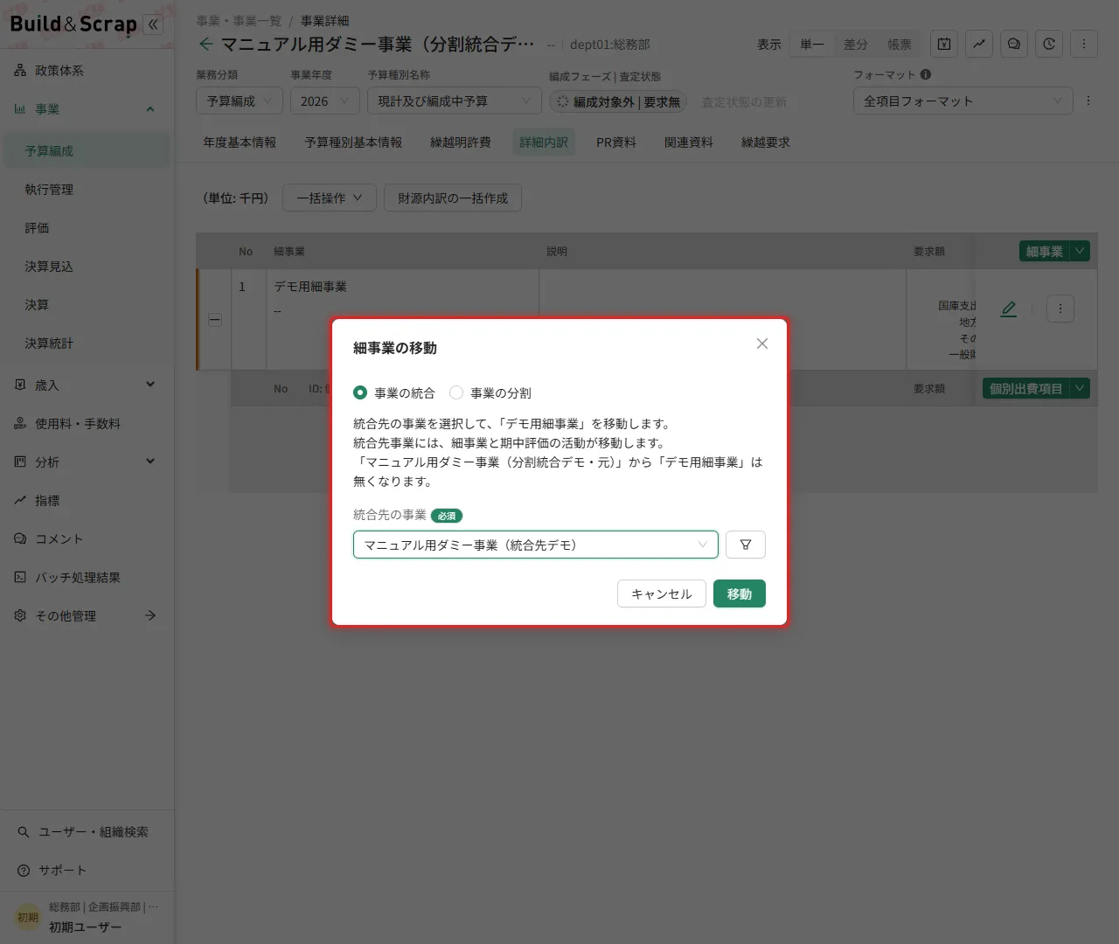Select 決算統計 in sidebar submenu
Screen dimensions: 1119x944
point(87,343)
